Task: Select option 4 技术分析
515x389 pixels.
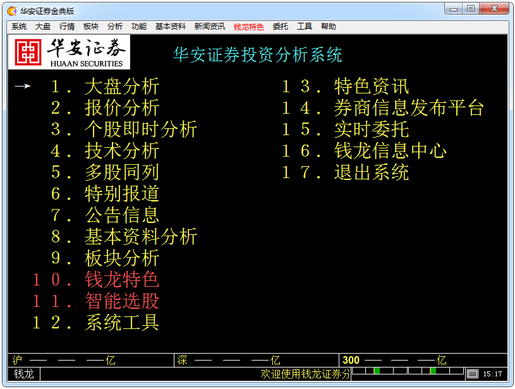Action: (105, 151)
